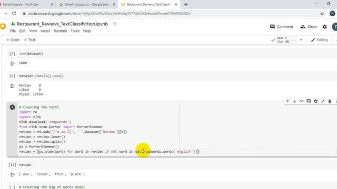This screenshot has height=189, width=337.
Task: Mirror cell in tab arrow icon
Action: 323,101
